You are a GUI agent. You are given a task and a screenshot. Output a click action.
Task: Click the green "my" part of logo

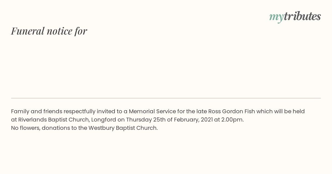pyautogui.click(x=276, y=18)
